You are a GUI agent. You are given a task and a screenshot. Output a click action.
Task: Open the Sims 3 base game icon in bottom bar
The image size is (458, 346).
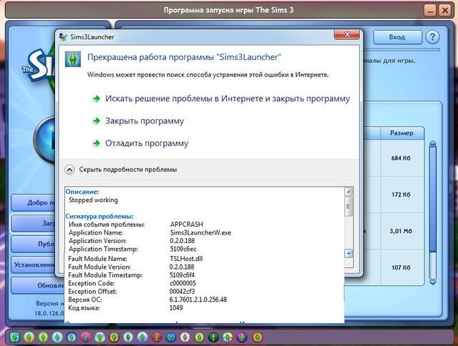pyautogui.click(x=14, y=337)
